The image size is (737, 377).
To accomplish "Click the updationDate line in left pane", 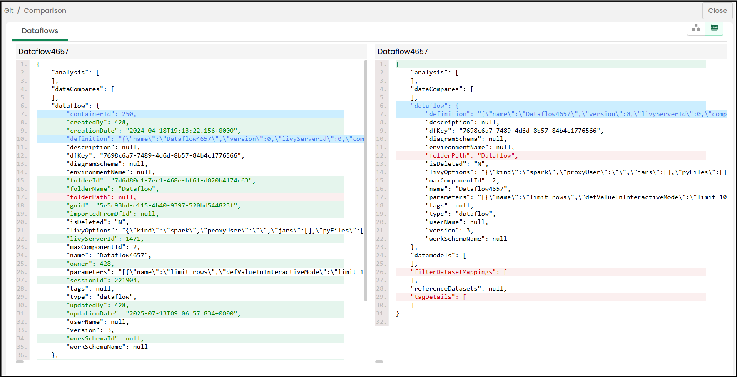I will 153,313.
